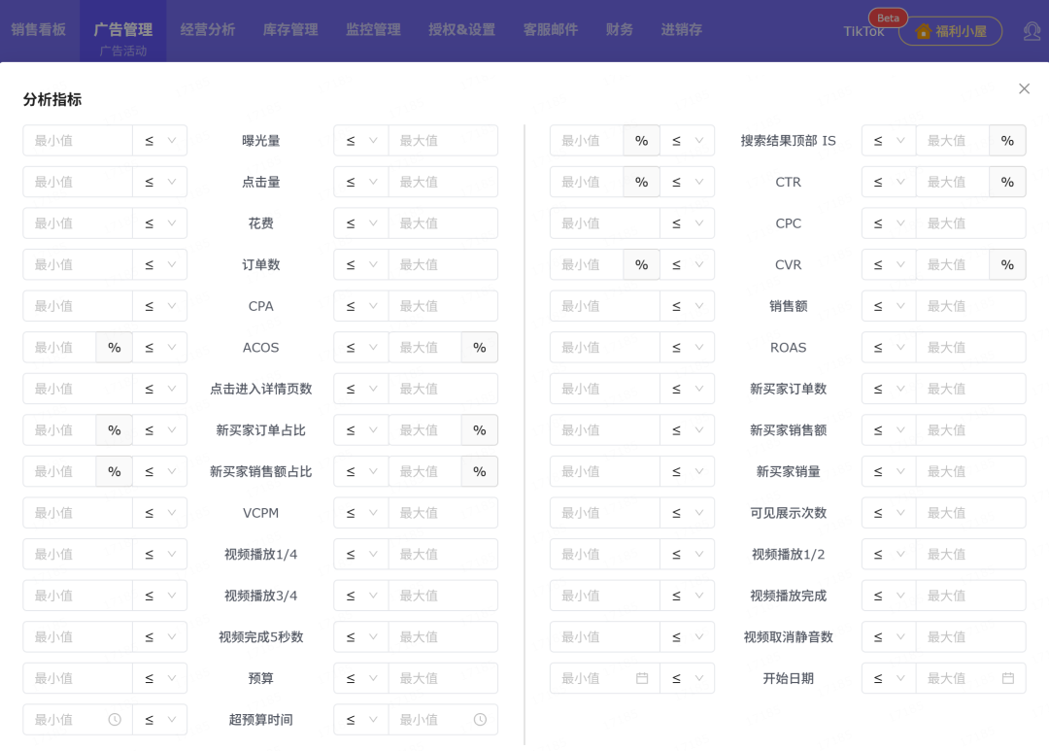Screen dimensions: 1049x751
Task: Open the right operator dropdown for 视频播放完成
Action: tap(889, 596)
